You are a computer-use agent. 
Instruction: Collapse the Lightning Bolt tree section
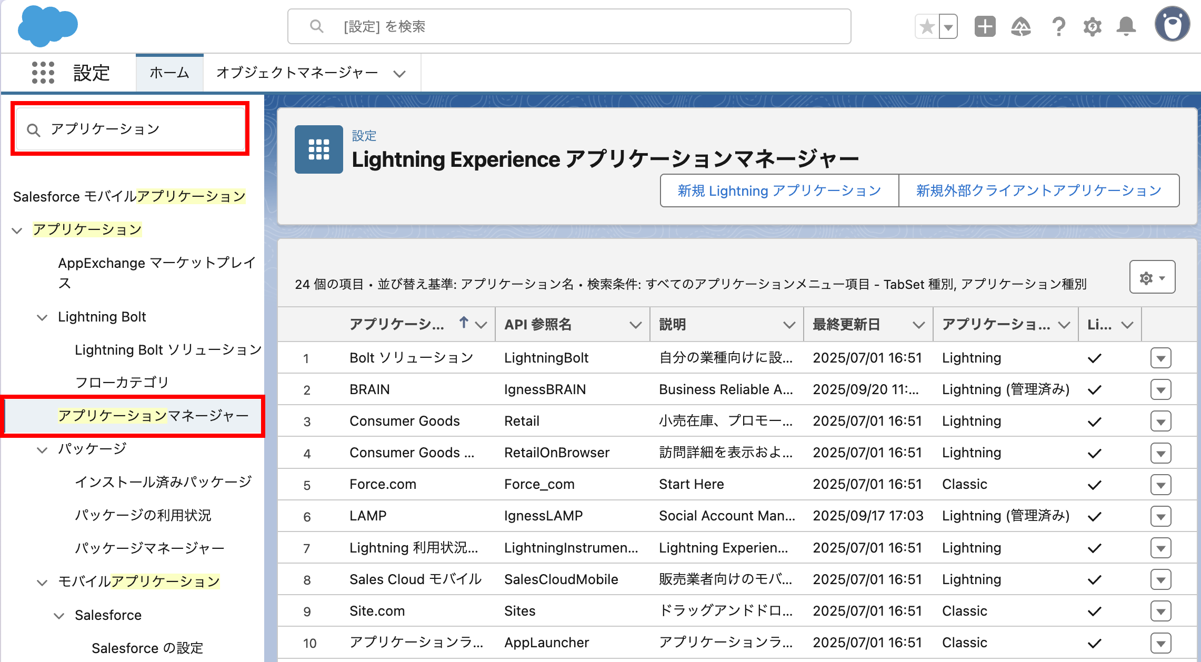(42, 317)
